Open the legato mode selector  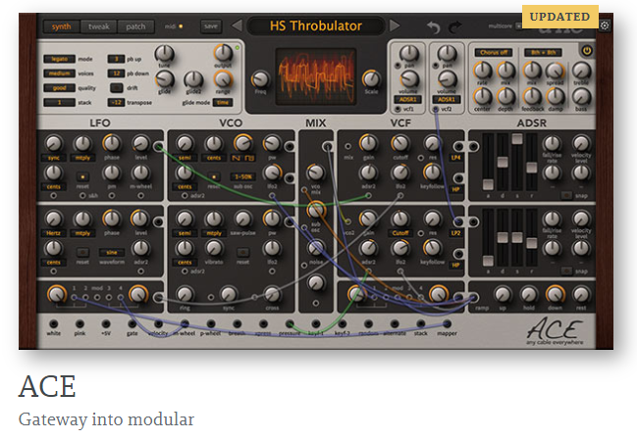pos(59,59)
